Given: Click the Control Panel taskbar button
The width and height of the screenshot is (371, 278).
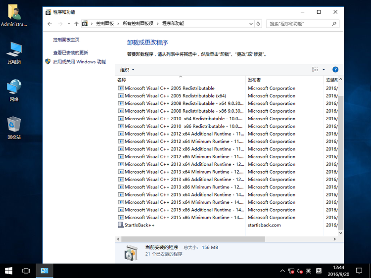Looking at the screenshot, I should point(45,271).
